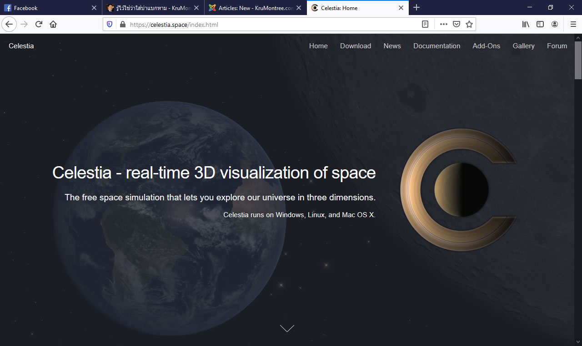
Task: Open the browser home page
Action: point(53,24)
